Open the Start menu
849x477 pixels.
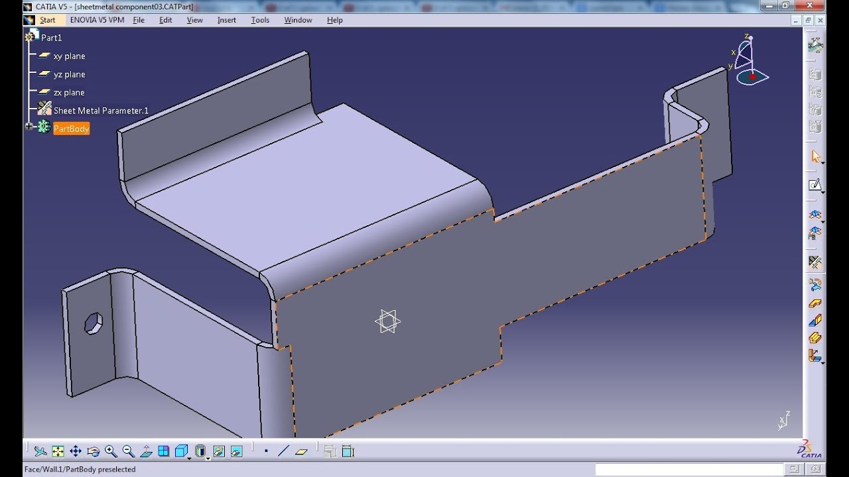click(x=47, y=20)
